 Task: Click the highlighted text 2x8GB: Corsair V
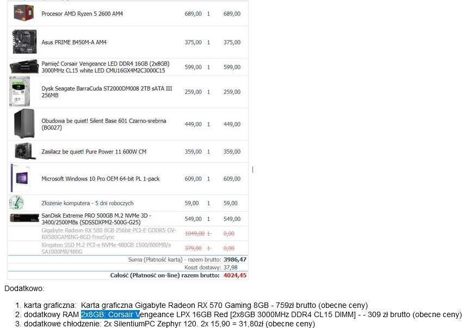110,314
